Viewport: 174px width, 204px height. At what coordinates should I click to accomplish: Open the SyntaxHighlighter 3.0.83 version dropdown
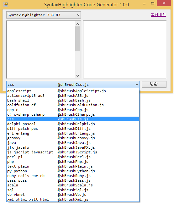tap(44, 15)
